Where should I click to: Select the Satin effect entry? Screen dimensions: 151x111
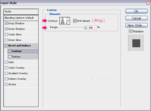point(21,62)
